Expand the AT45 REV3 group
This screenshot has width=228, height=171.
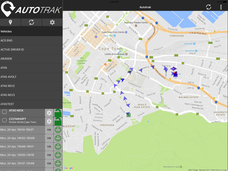31,95
